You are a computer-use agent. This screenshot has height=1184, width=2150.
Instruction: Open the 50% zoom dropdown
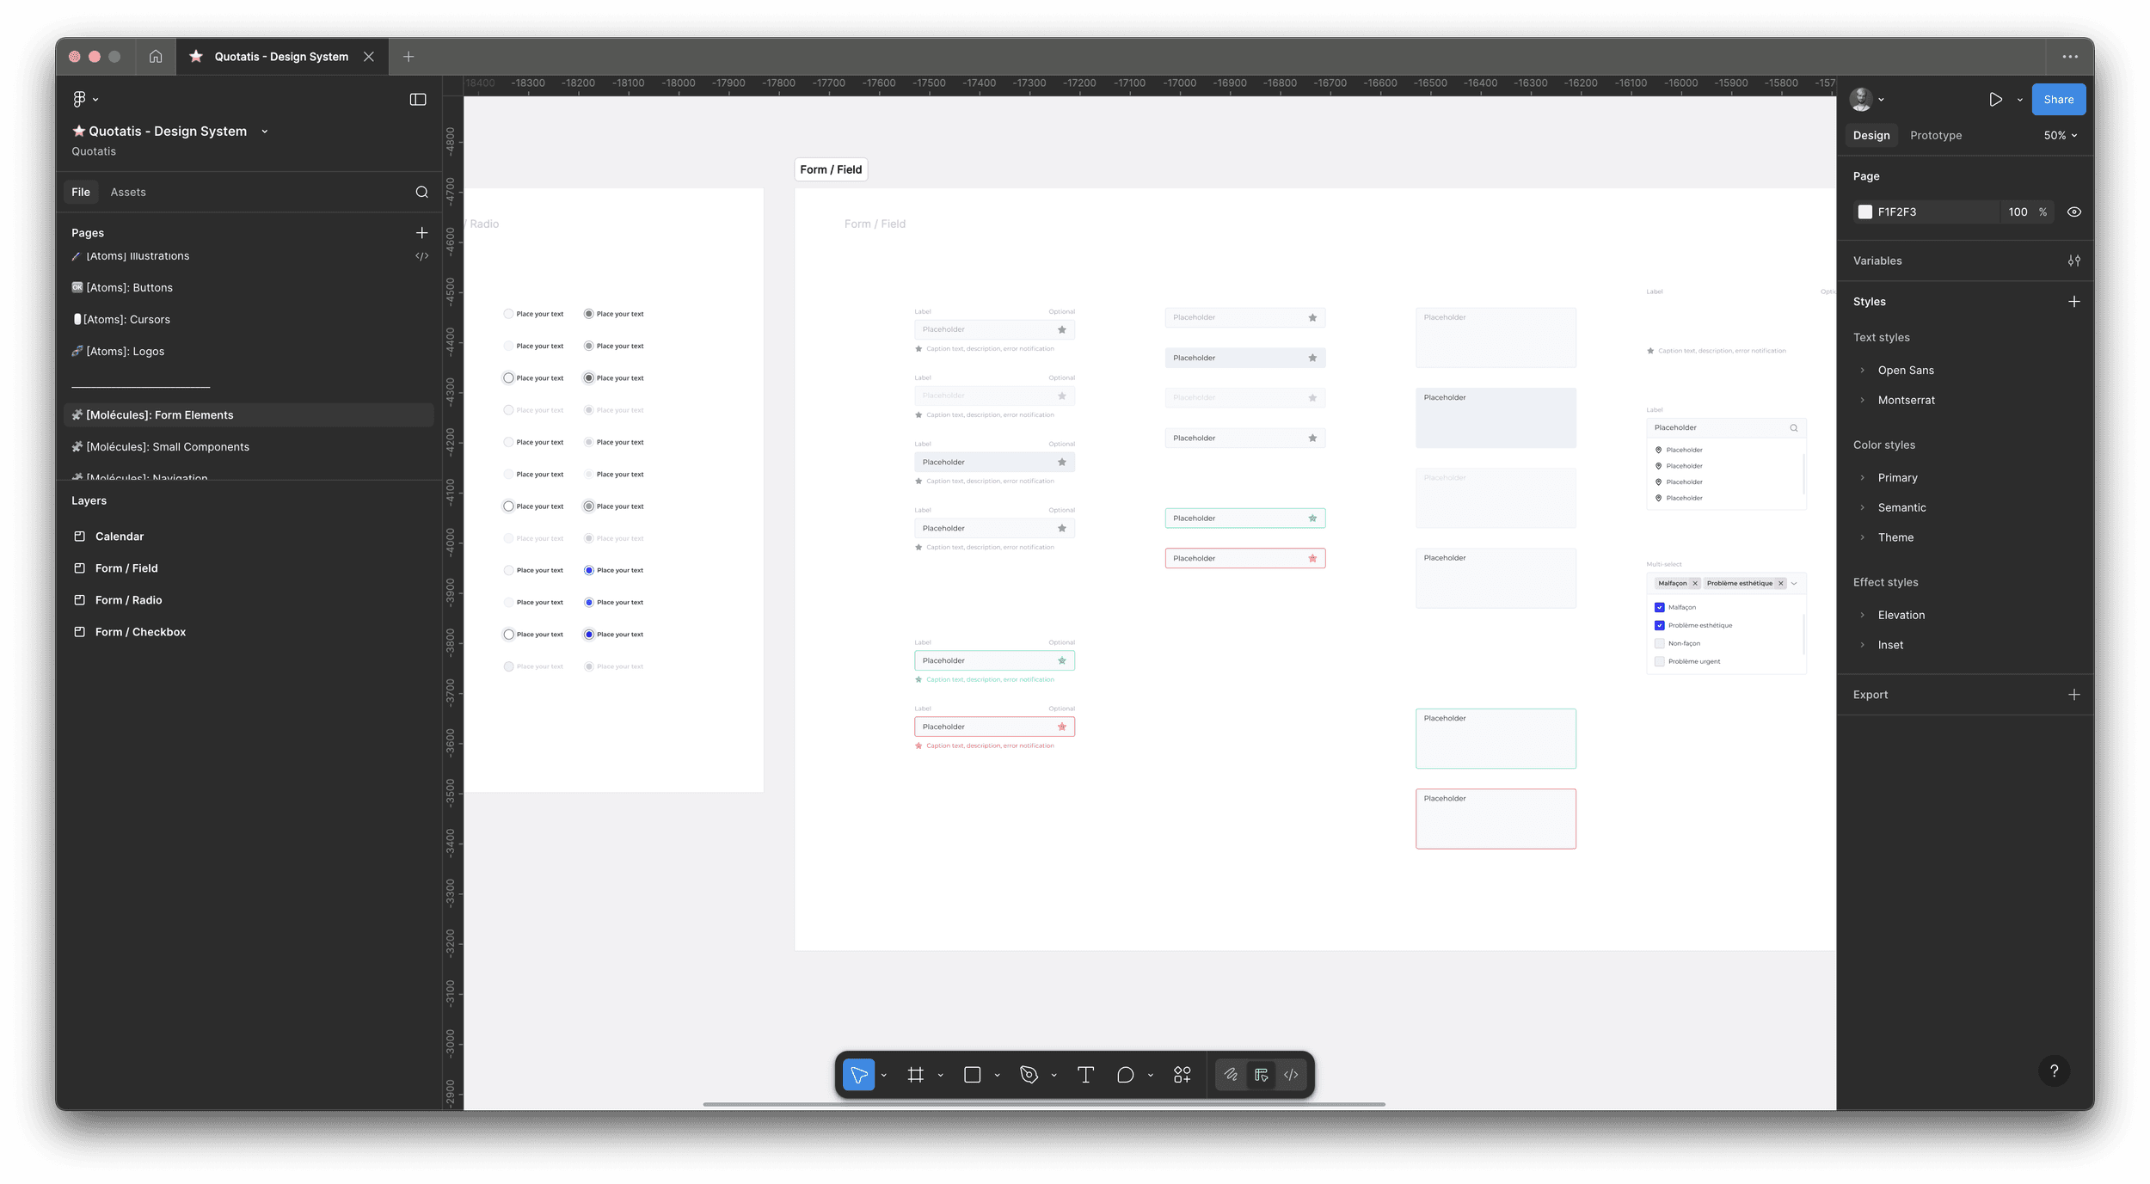[2060, 136]
